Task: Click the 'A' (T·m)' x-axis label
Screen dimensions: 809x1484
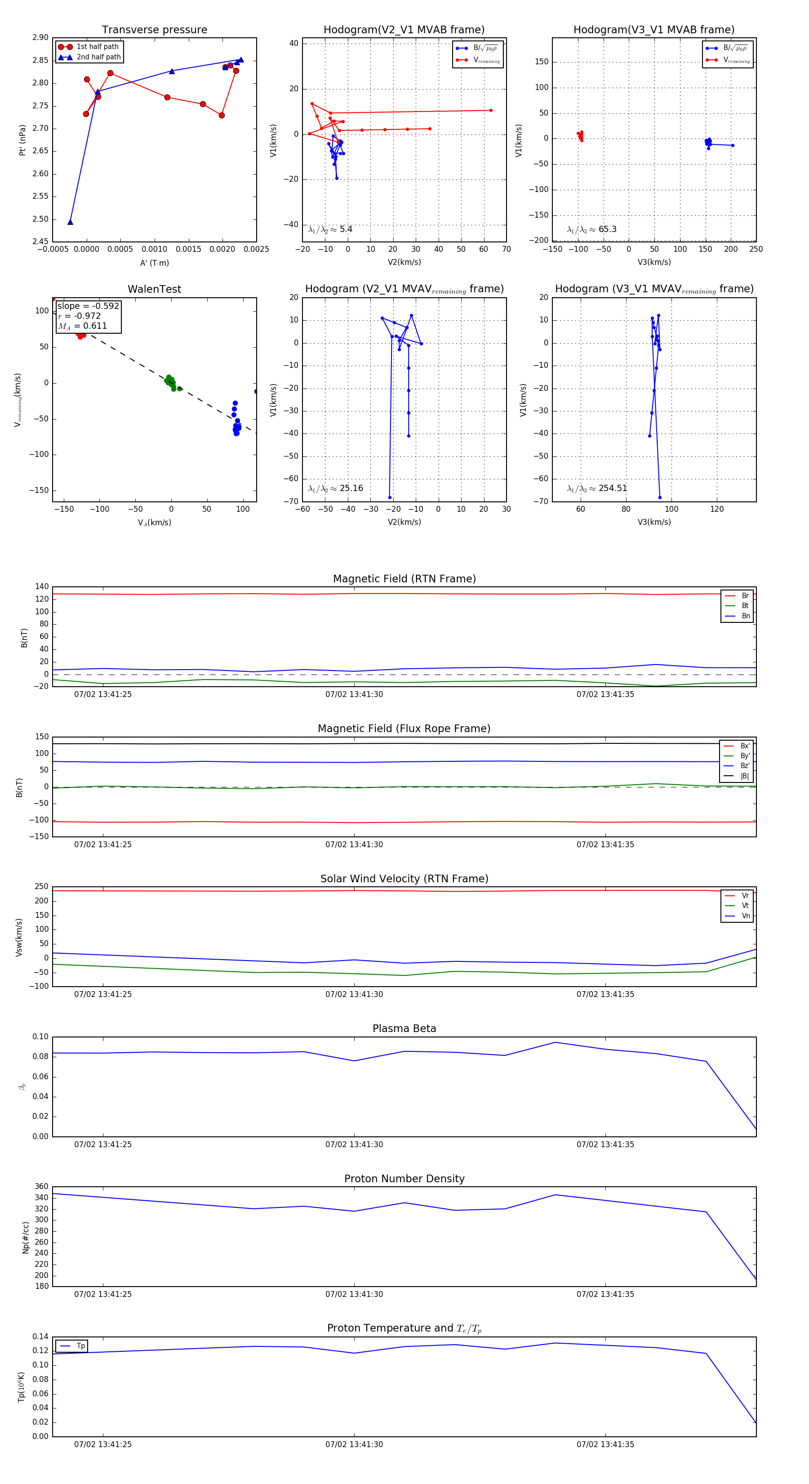Action: (154, 263)
